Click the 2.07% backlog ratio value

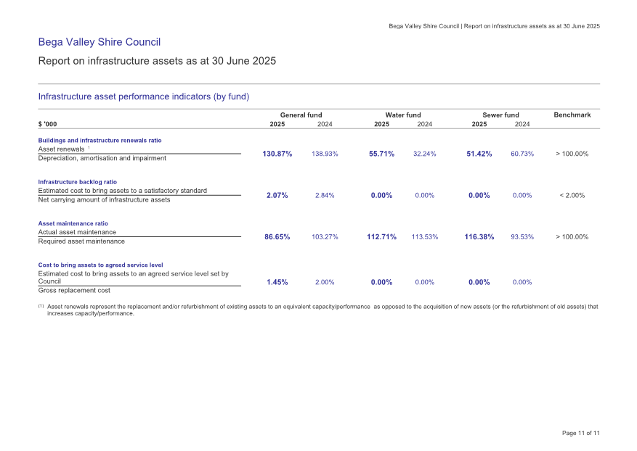point(277,195)
